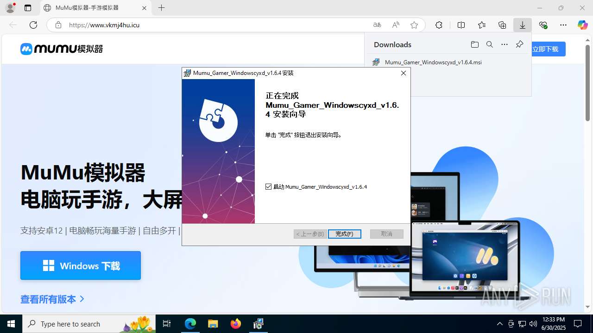Open File Explorer from taskbar
Image resolution: width=593 pixels, height=333 pixels.
pos(213,324)
